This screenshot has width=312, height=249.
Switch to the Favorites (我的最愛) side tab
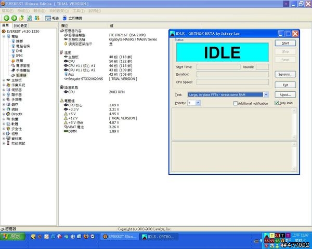click(x=20, y=25)
